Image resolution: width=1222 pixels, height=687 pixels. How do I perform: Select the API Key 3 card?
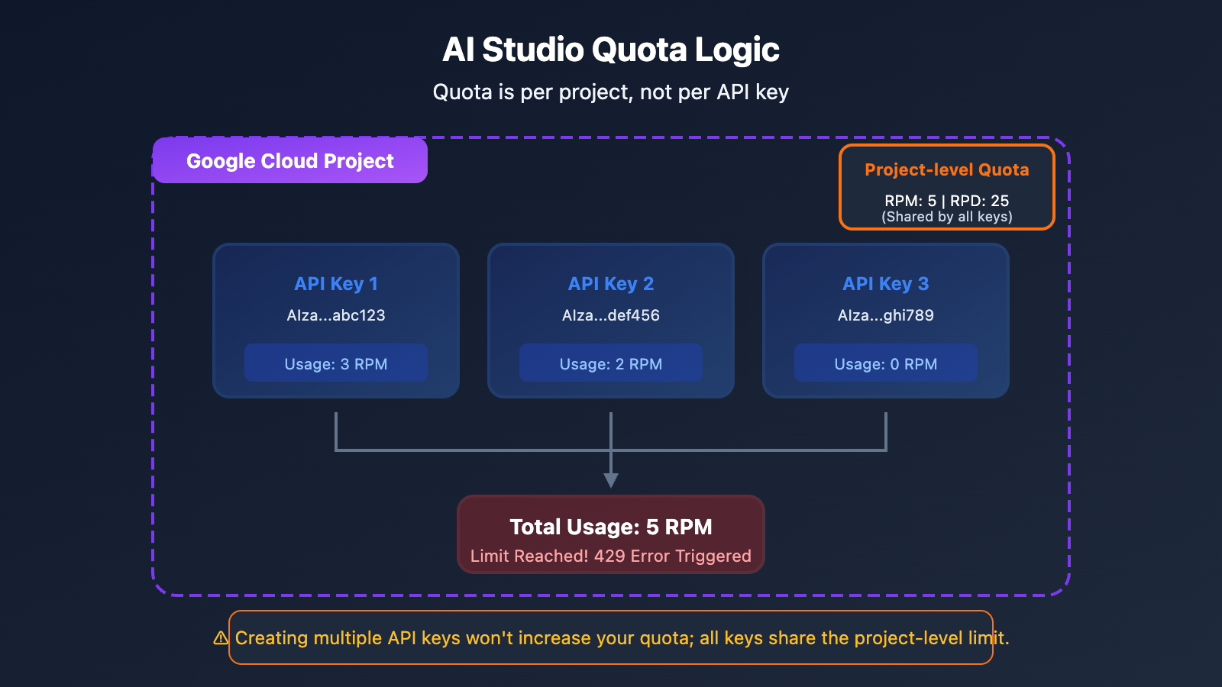(x=886, y=321)
